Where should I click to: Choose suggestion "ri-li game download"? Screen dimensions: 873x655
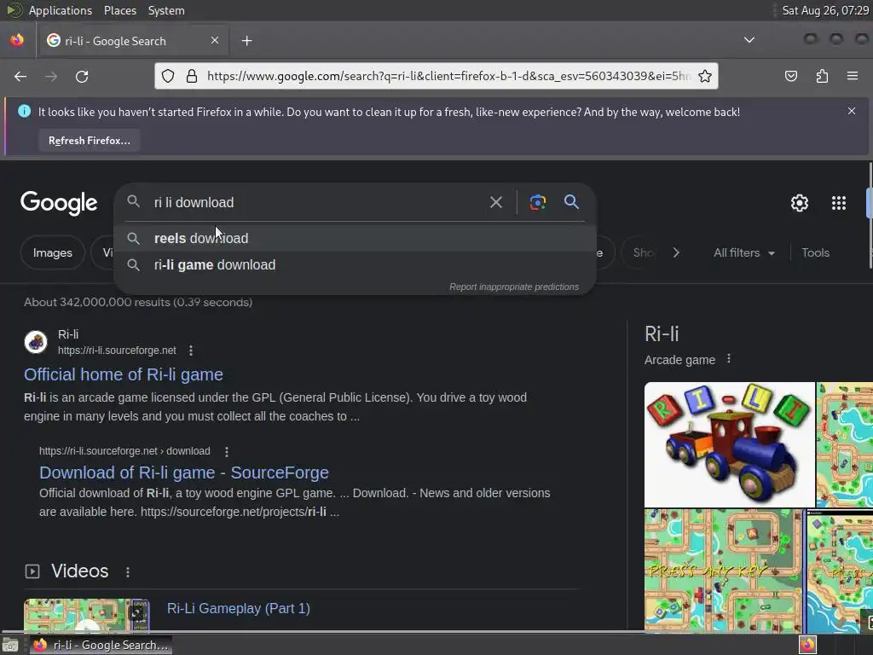[356, 265]
